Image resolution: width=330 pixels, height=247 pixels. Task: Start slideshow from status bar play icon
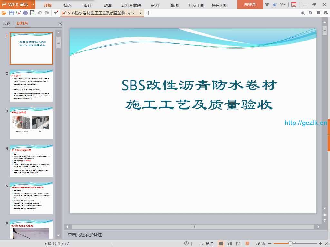point(247,243)
